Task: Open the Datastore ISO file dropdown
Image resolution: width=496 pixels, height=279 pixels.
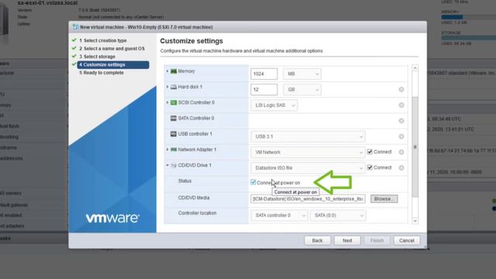Action: (308, 167)
